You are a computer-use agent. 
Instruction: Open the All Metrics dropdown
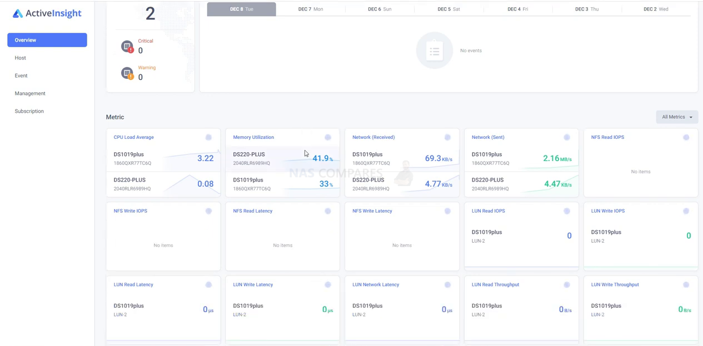tap(677, 117)
